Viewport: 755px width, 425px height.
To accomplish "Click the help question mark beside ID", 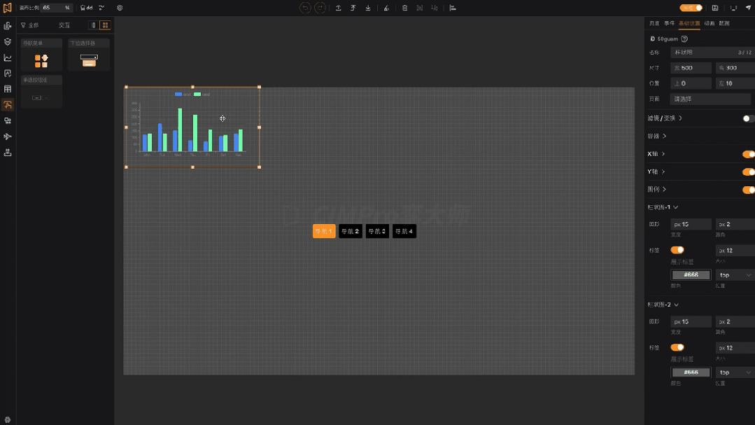I will (684, 39).
